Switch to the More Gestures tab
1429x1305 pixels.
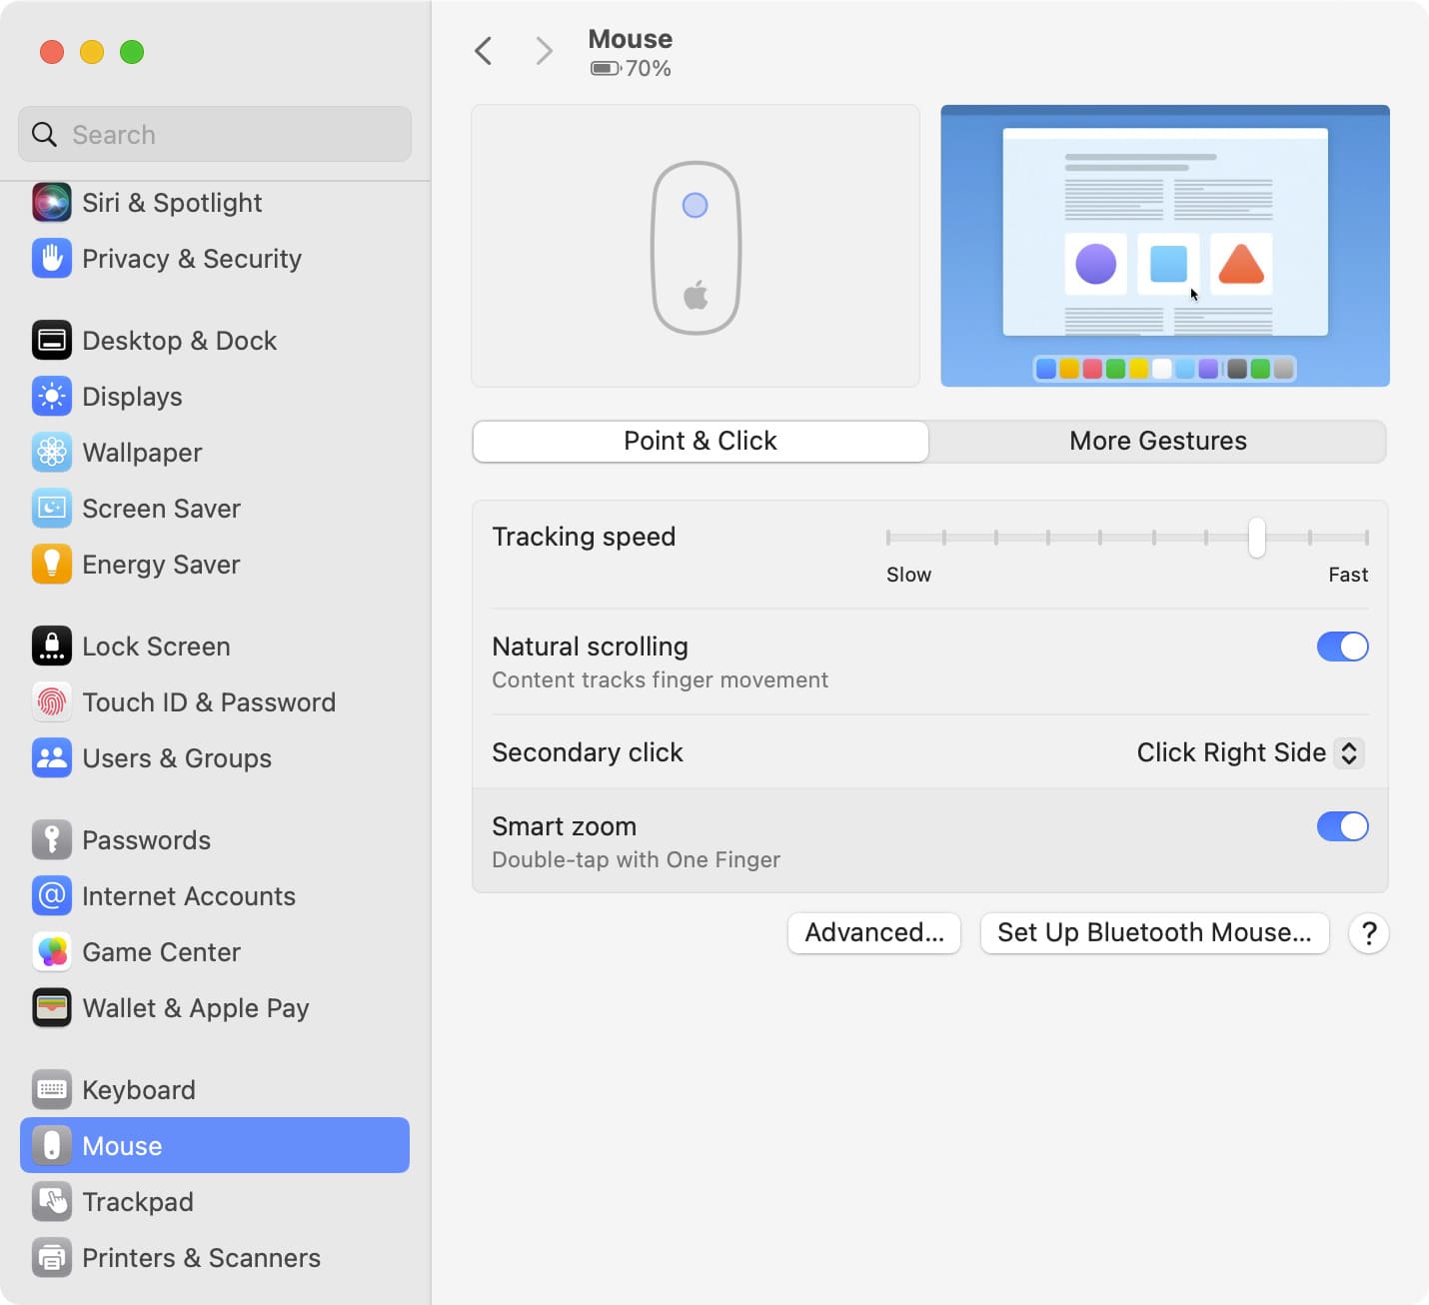[x=1157, y=441]
